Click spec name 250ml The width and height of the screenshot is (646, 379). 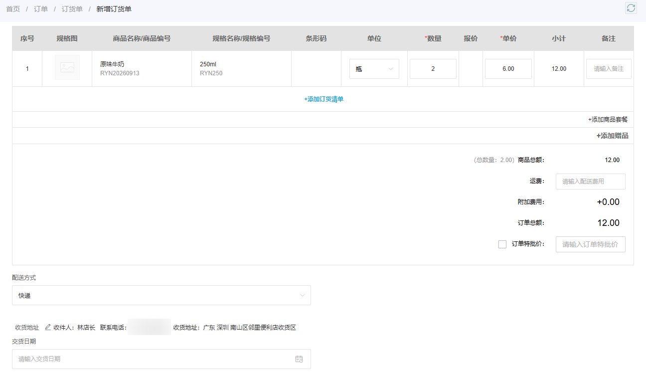(x=208, y=64)
